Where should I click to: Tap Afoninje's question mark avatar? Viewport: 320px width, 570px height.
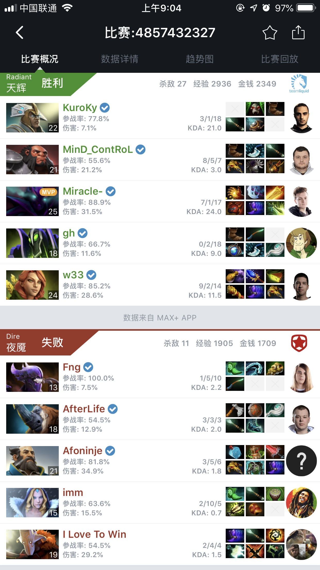[301, 461]
